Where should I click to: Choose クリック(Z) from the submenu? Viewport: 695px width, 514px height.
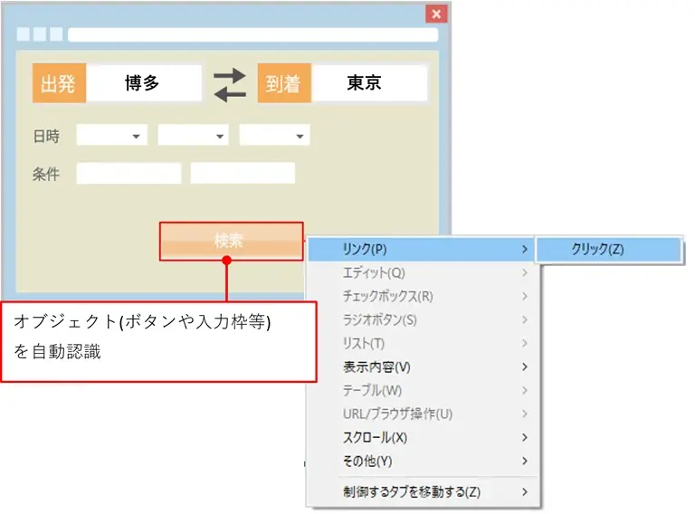click(606, 249)
